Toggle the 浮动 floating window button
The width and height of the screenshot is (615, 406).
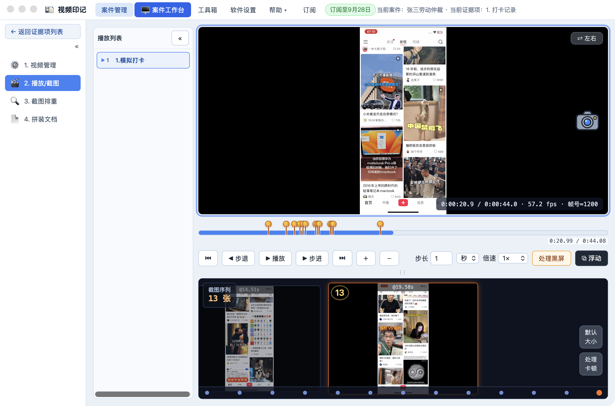coord(591,258)
